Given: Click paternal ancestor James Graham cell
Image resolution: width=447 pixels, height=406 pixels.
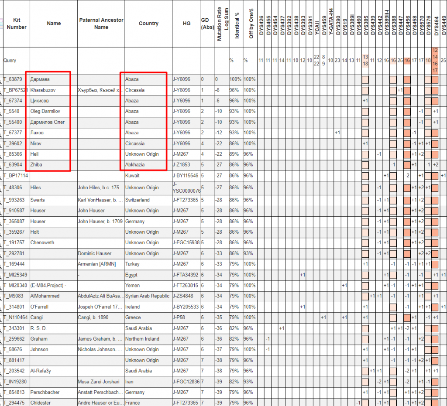Looking at the screenshot, I should point(100,339).
